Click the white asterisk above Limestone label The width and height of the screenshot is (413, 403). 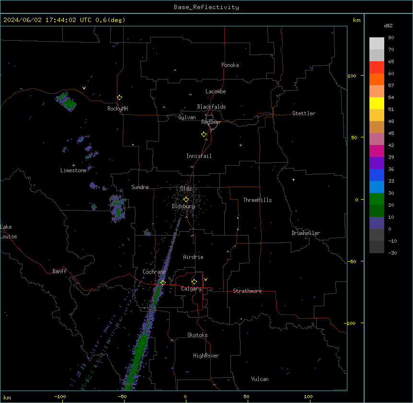click(73, 166)
